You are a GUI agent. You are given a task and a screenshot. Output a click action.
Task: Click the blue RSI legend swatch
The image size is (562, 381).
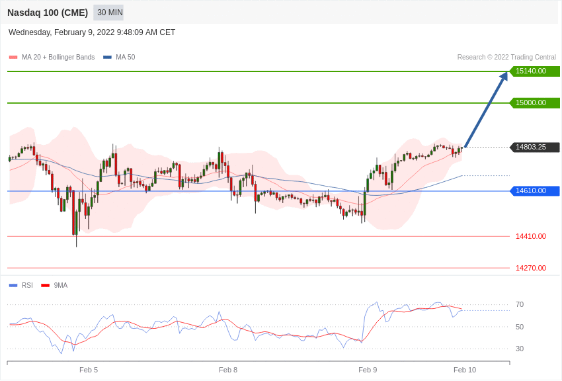(x=13, y=286)
